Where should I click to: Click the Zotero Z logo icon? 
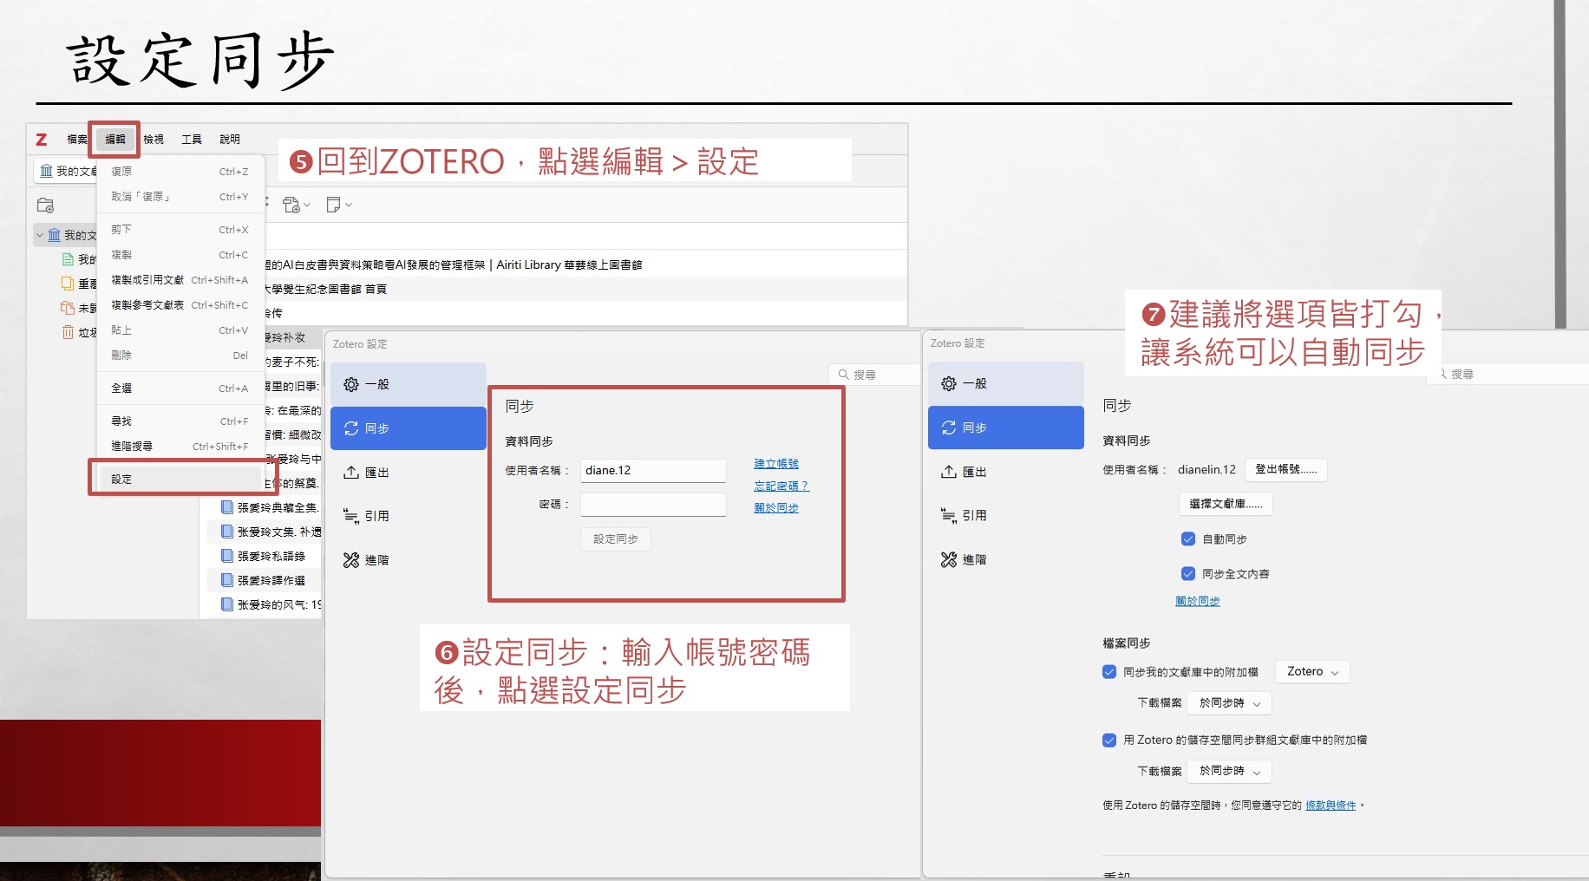(42, 139)
